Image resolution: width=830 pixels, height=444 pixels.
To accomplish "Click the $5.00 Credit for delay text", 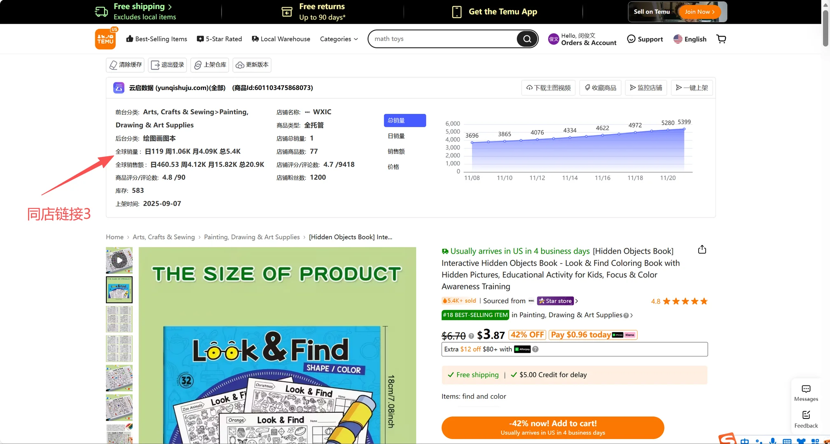I will [x=553, y=375].
